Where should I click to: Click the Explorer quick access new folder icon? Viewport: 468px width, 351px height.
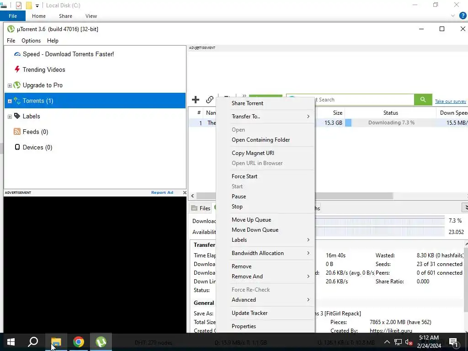tap(29, 5)
